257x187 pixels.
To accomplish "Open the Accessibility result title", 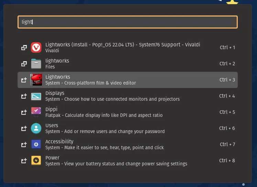I will pyautogui.click(x=59, y=142).
